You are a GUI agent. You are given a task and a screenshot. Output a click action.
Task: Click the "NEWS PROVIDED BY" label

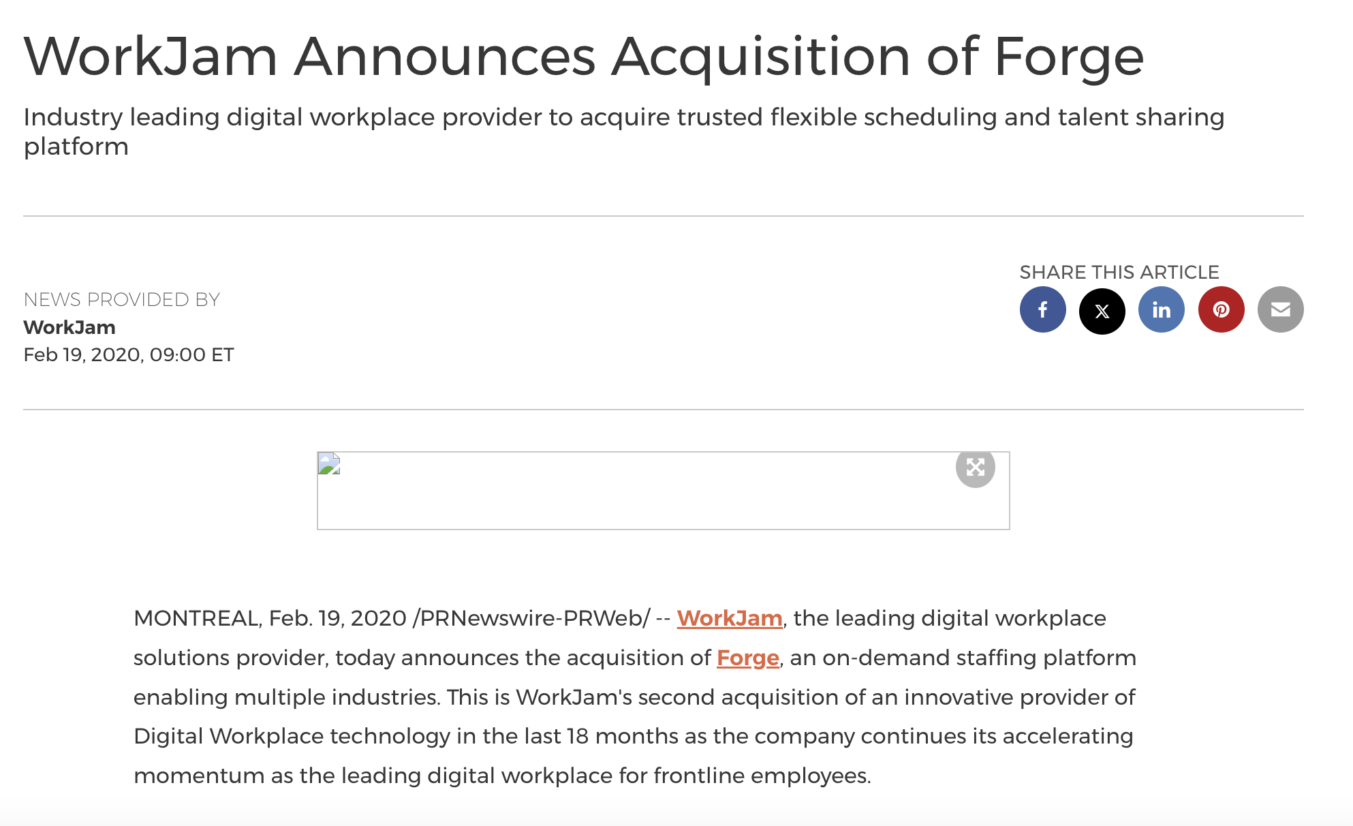click(121, 300)
